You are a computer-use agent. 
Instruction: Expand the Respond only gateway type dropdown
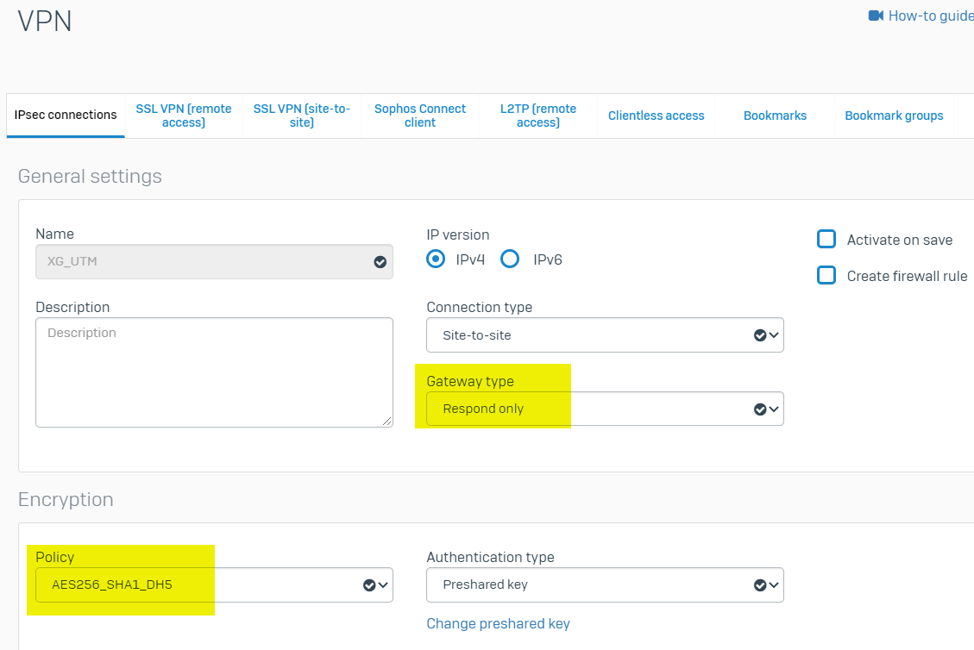click(x=604, y=409)
